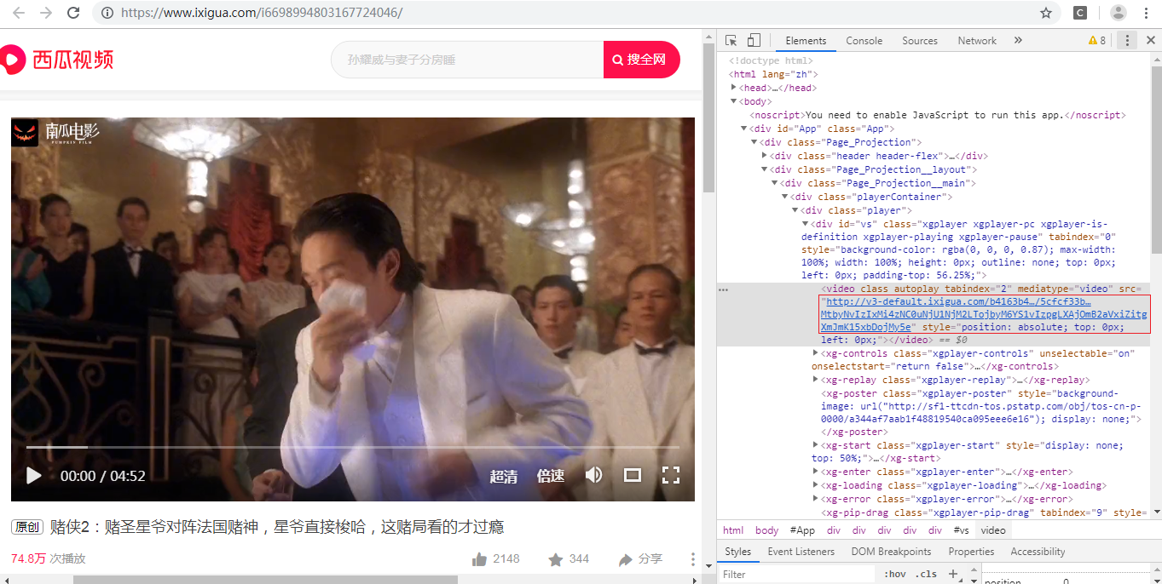Image resolution: width=1162 pixels, height=584 pixels.
Task: Expand the header header-flex div
Action: pos(765,156)
